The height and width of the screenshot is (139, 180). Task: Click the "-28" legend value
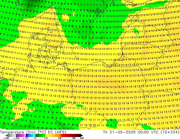[x=6, y=138]
